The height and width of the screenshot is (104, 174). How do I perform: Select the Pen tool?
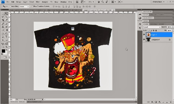tap(3, 37)
